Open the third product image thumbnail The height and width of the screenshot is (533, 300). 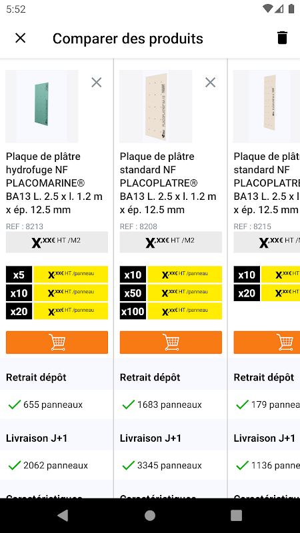tap(267, 107)
